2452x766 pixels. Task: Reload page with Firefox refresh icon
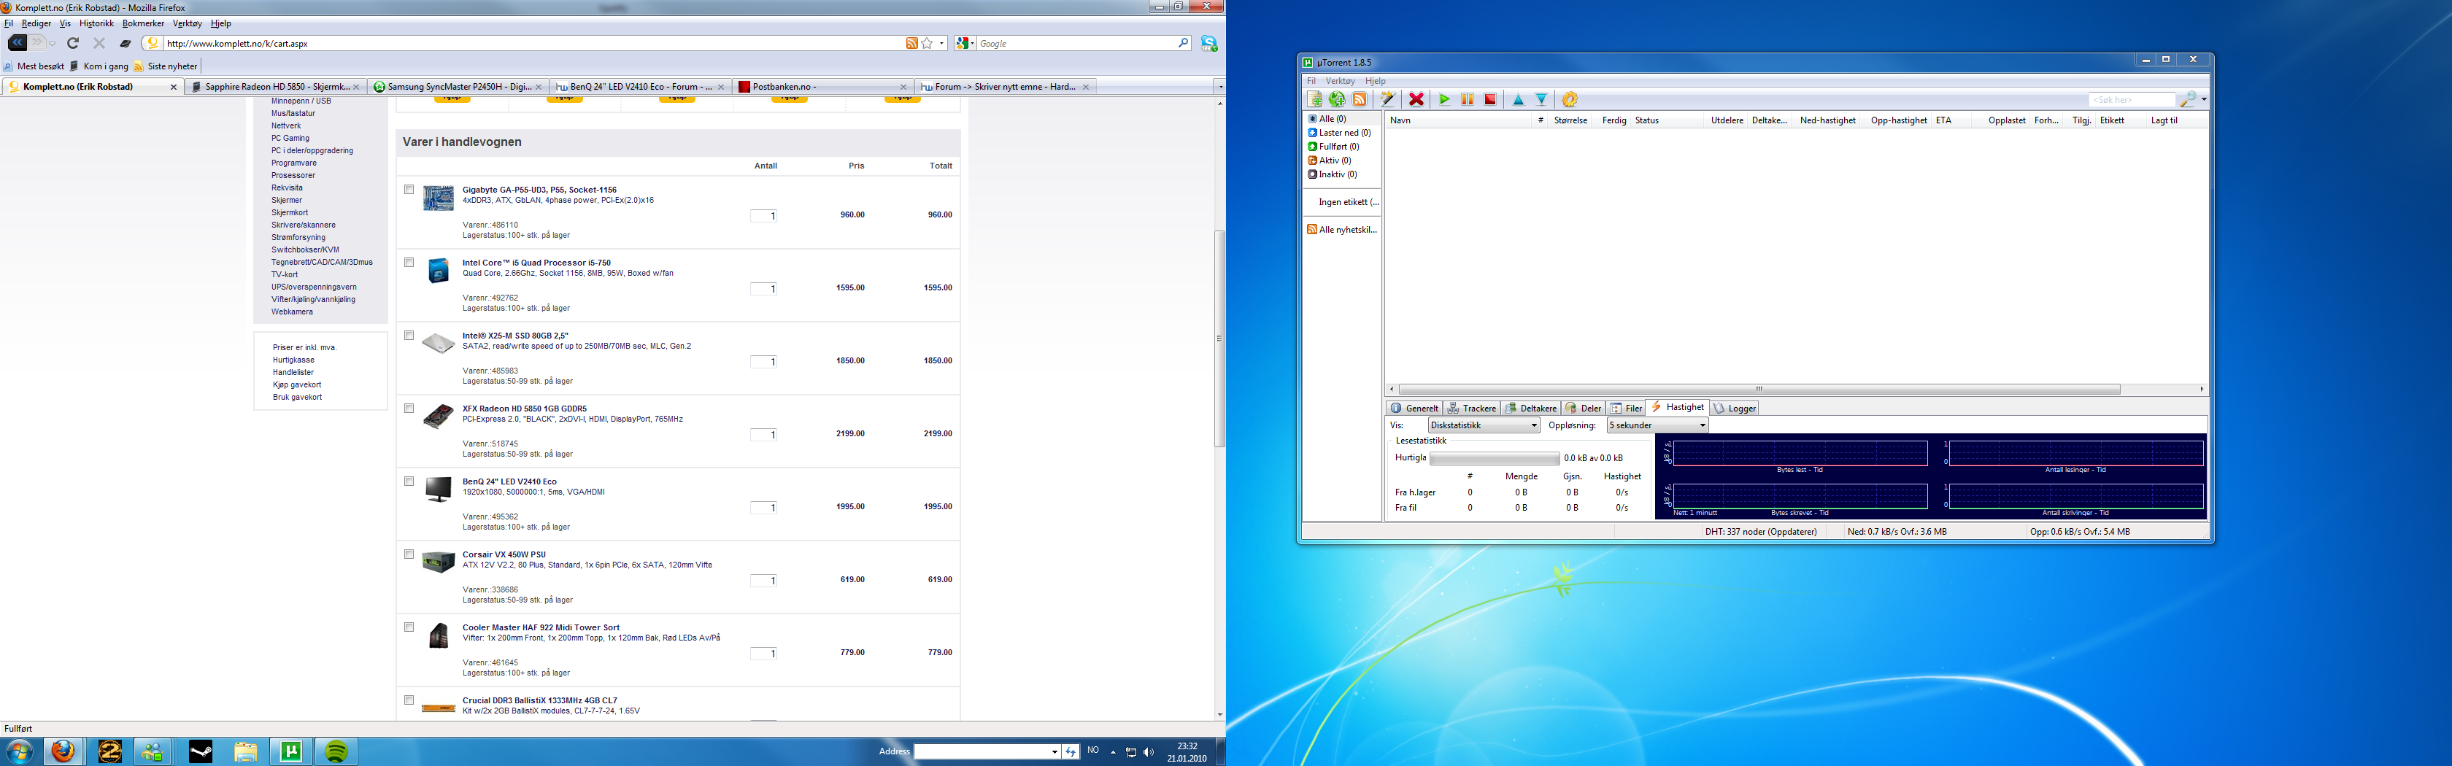(x=73, y=43)
